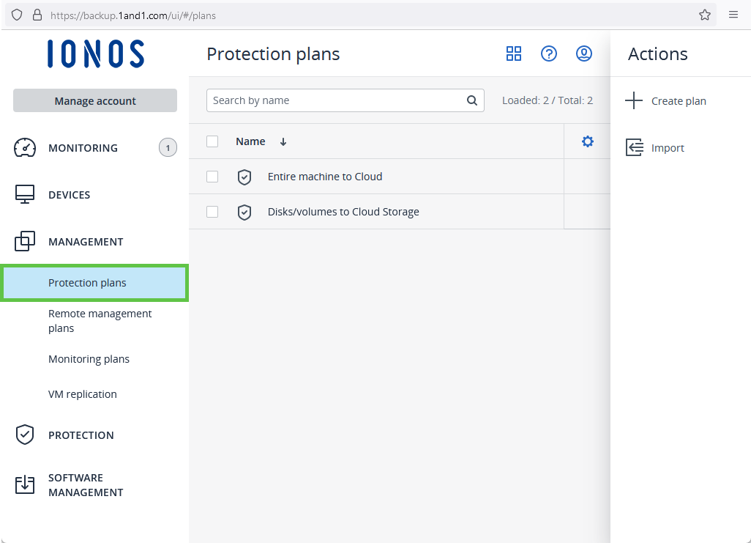The width and height of the screenshot is (751, 543).
Task: Check the Entire machine to Cloud checkbox
Action: point(212,177)
